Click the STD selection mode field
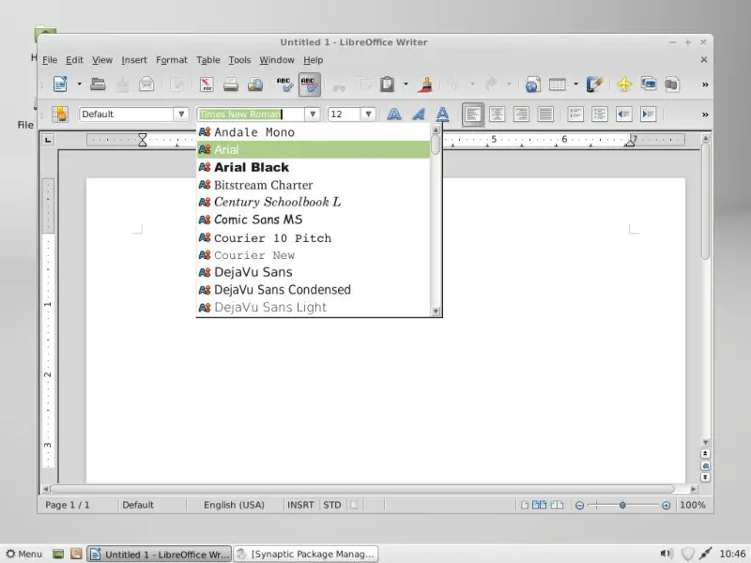This screenshot has width=751, height=563. click(332, 505)
